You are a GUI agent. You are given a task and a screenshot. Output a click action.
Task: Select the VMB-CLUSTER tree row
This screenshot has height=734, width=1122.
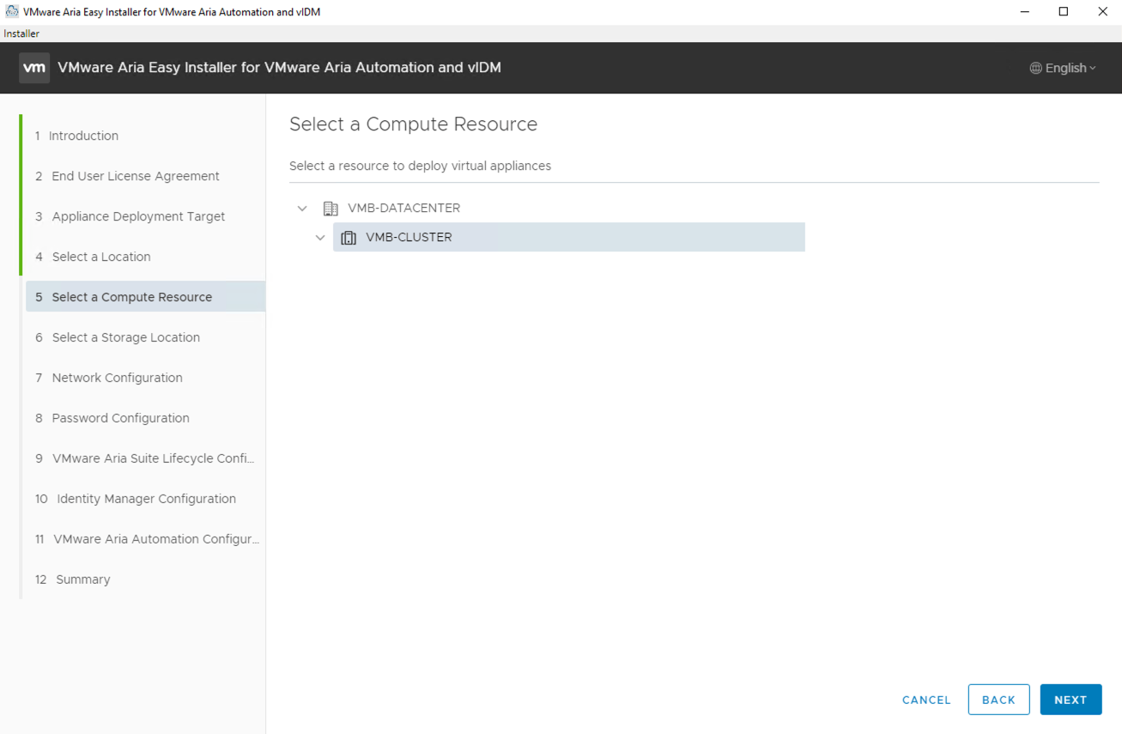(569, 238)
